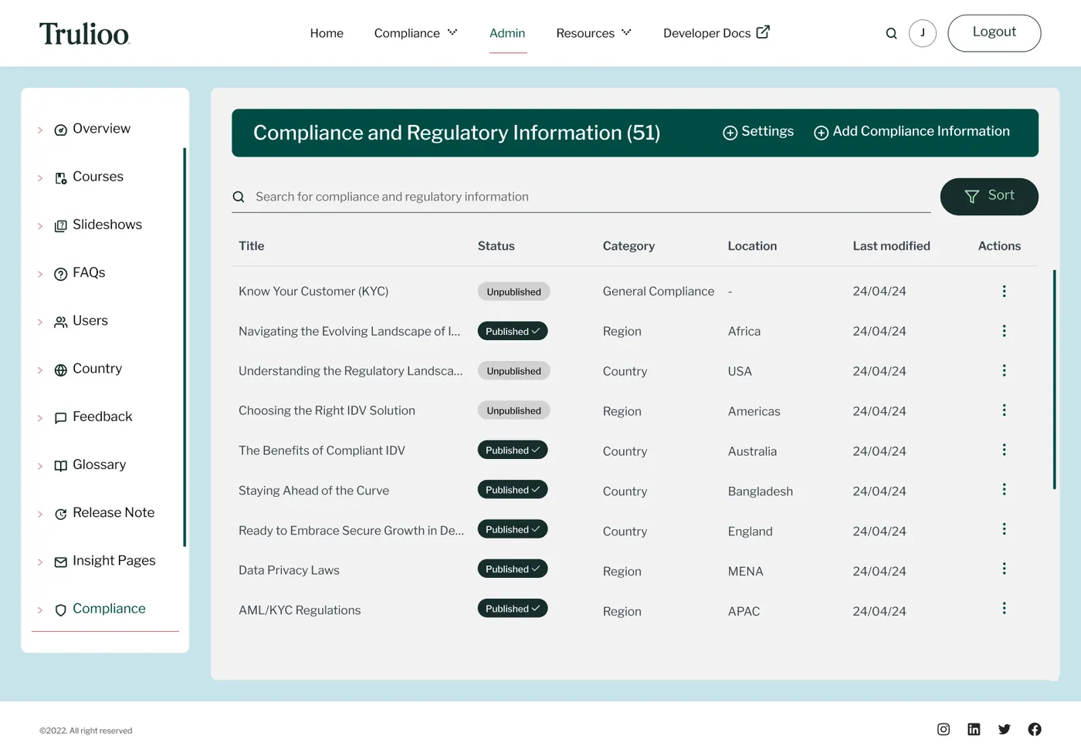The width and height of the screenshot is (1081, 756).
Task: Open Insight Pages label in sidebar
Action: 114,561
